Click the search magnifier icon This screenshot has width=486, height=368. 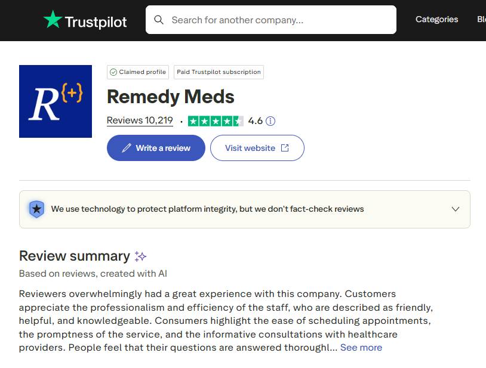(159, 20)
